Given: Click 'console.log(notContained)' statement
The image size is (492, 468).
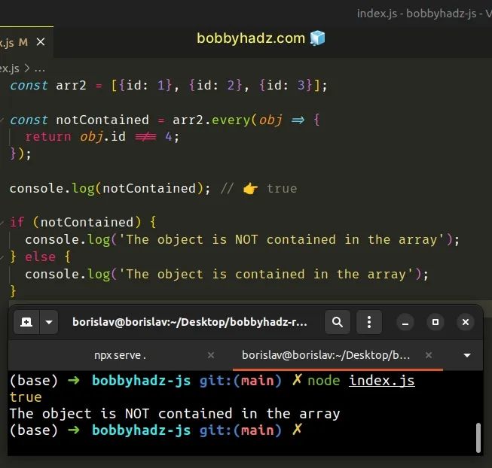Looking at the screenshot, I should pos(110,189).
